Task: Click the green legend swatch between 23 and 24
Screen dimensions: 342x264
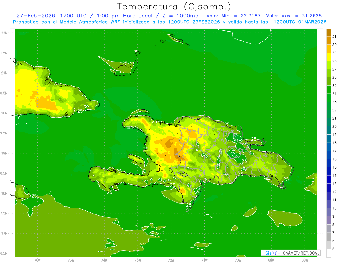Action: (329, 98)
